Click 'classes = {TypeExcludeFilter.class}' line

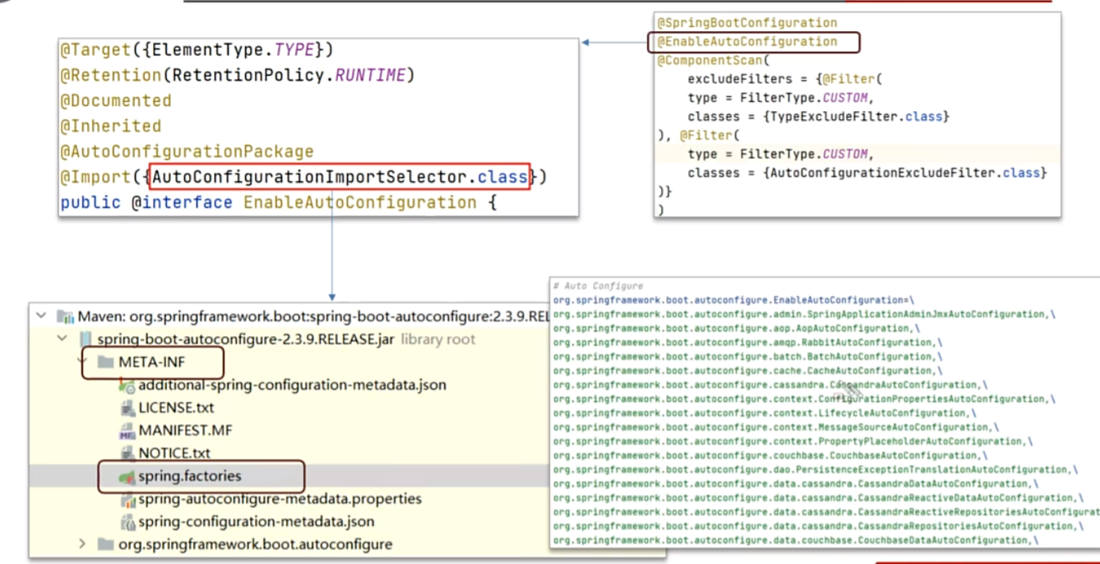[x=819, y=117]
